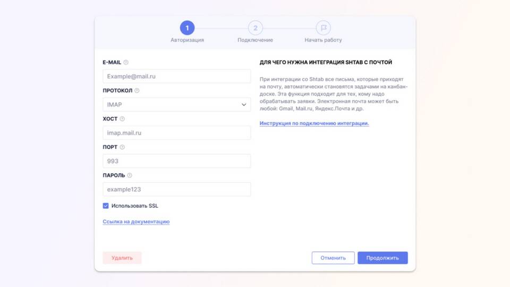Image resolution: width=510 pixels, height=287 pixels.
Task: Open the Ссылка на документацию link
Action: 136,222
